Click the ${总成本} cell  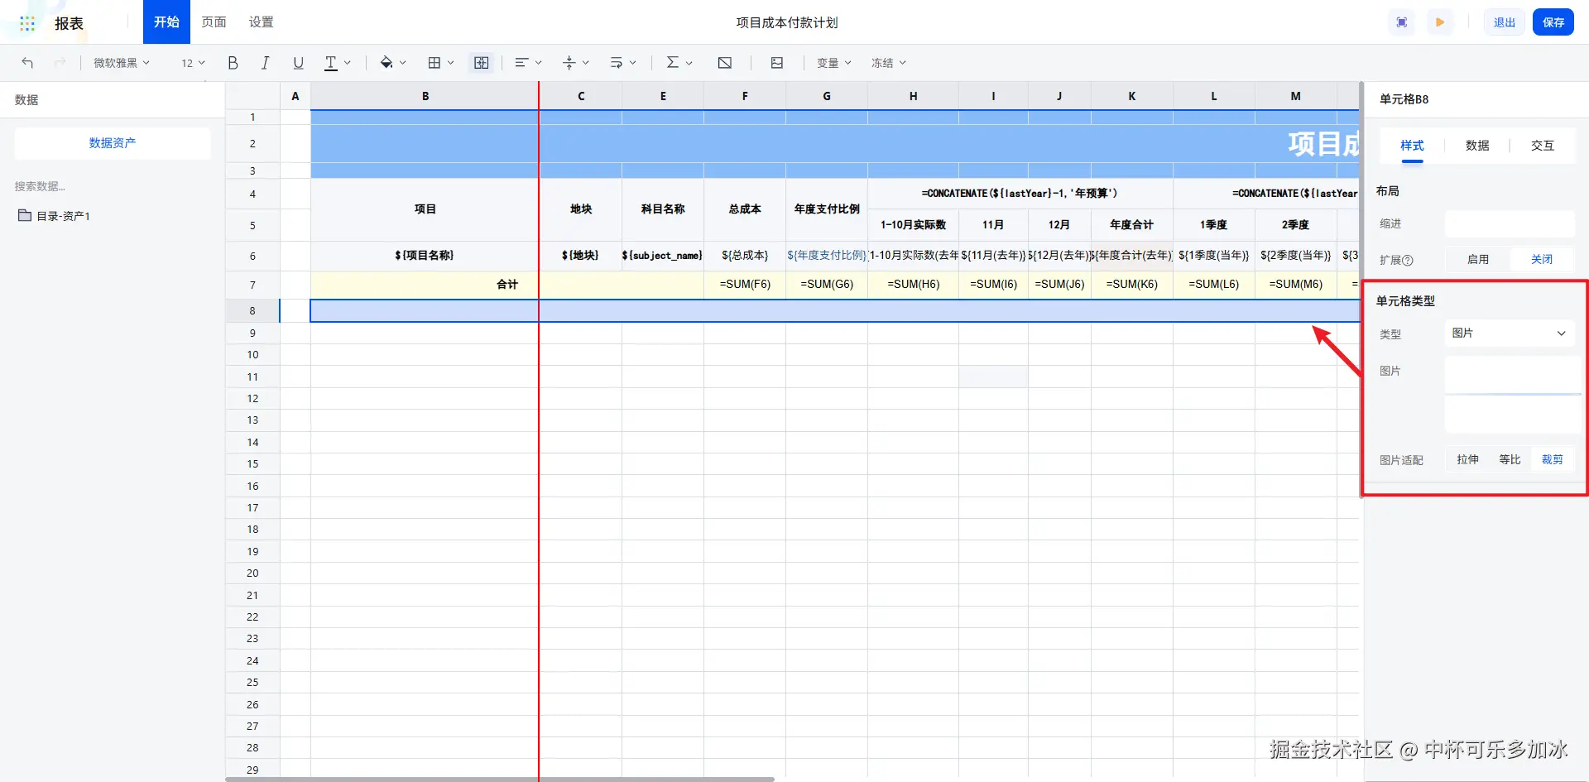point(745,256)
